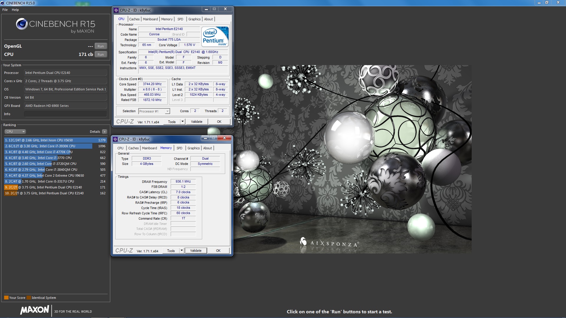This screenshot has height=318, width=566.
Task: Switch to Graphics tab in upper CPU-Z window
Action: pyautogui.click(x=195, y=19)
